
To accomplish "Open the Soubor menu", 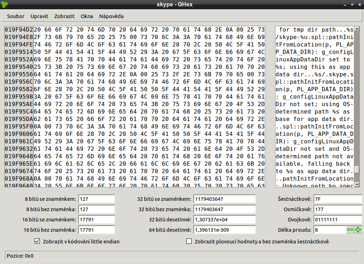I will [x=16, y=16].
